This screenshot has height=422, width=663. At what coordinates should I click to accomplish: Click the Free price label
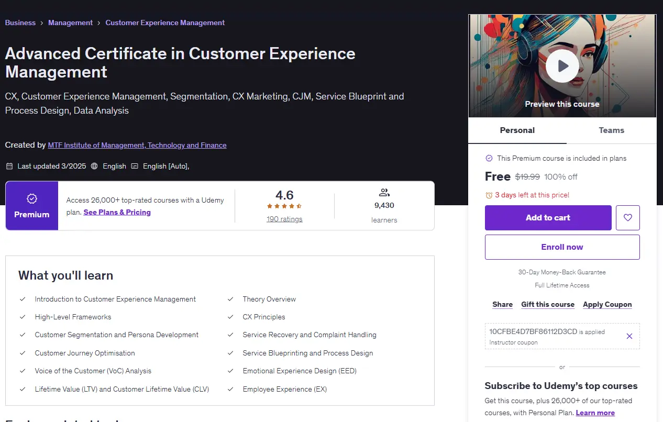click(498, 176)
